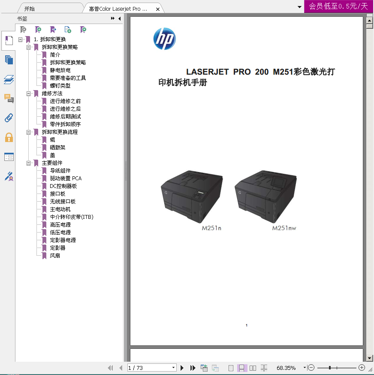Image resolution: width=374 pixels, height=375 pixels.
Task: Click the delete bookmark icon
Action: point(23,30)
